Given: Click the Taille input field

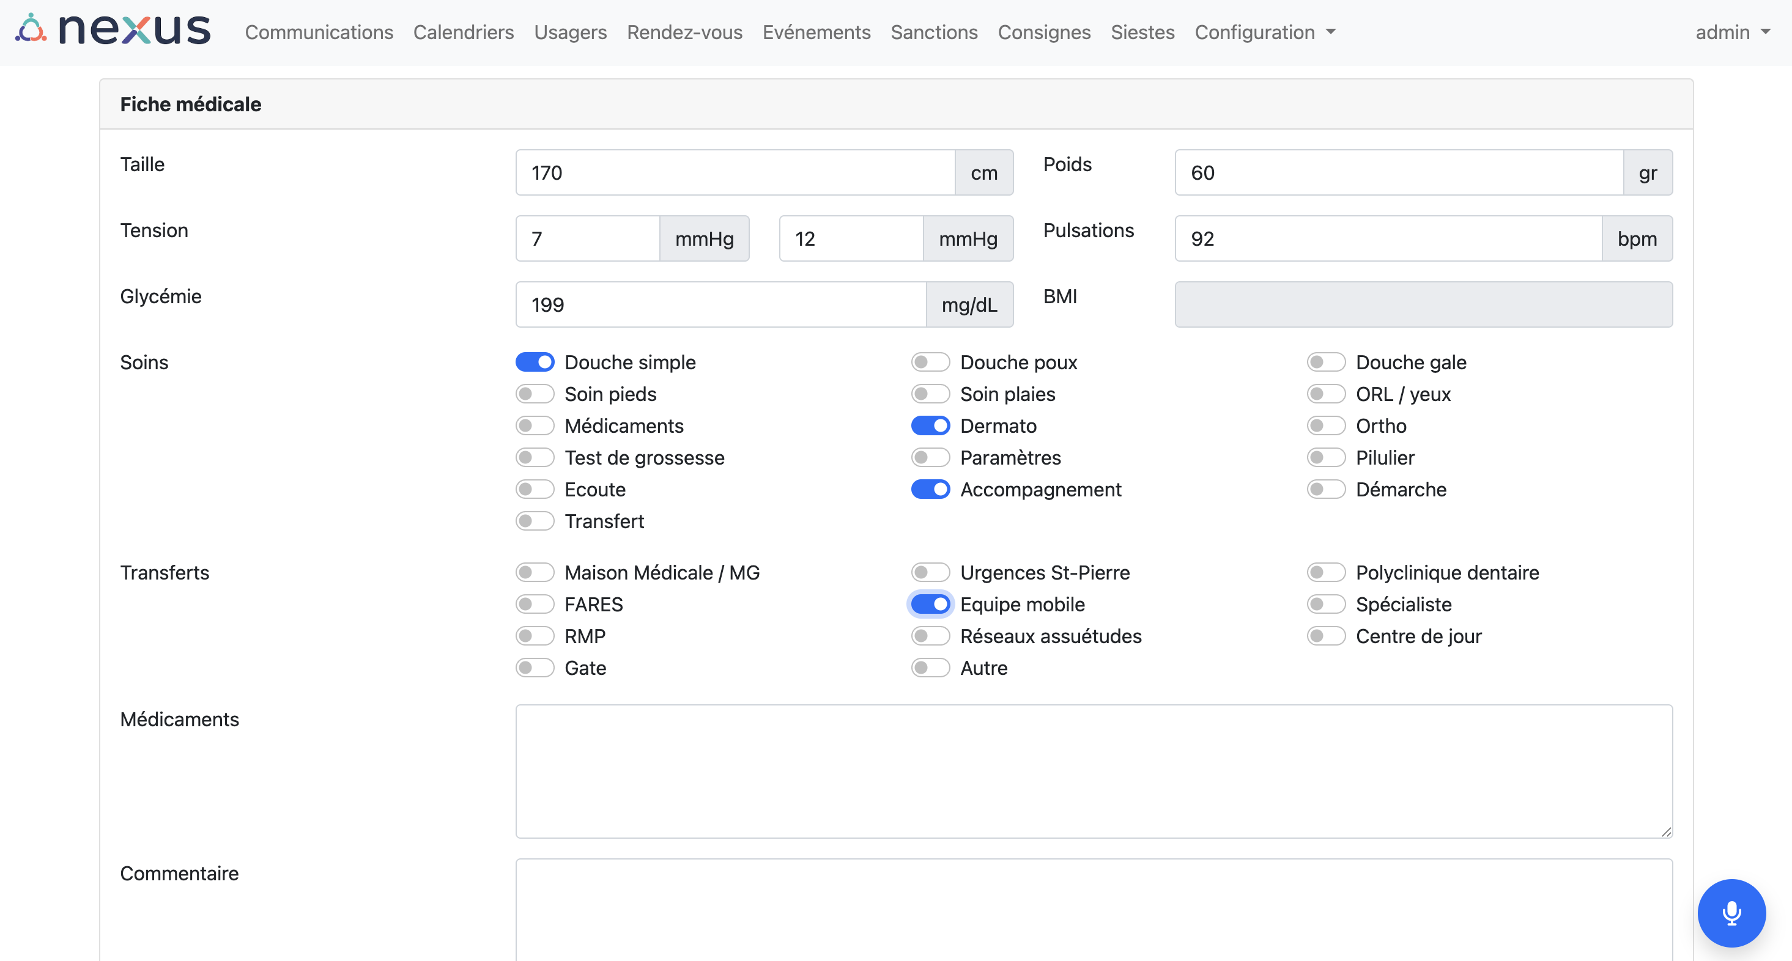Looking at the screenshot, I should 735,172.
